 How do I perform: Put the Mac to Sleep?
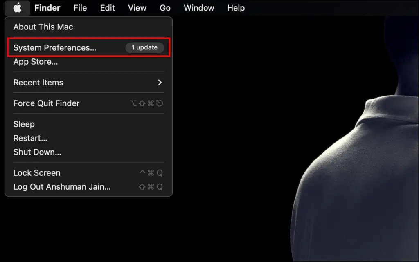coord(88,124)
